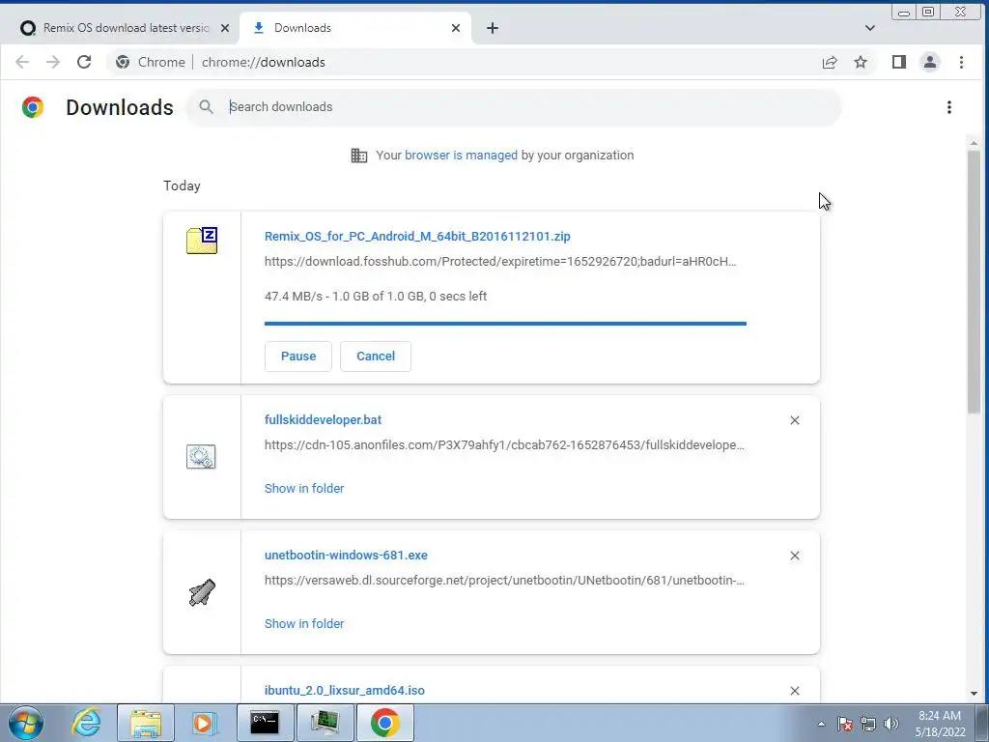The image size is (989, 742).
Task: Click the fosshub download source URL
Action: [x=500, y=261]
